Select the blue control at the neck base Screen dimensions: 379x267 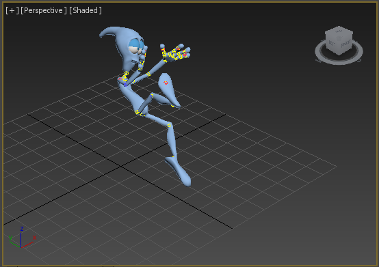(x=125, y=85)
